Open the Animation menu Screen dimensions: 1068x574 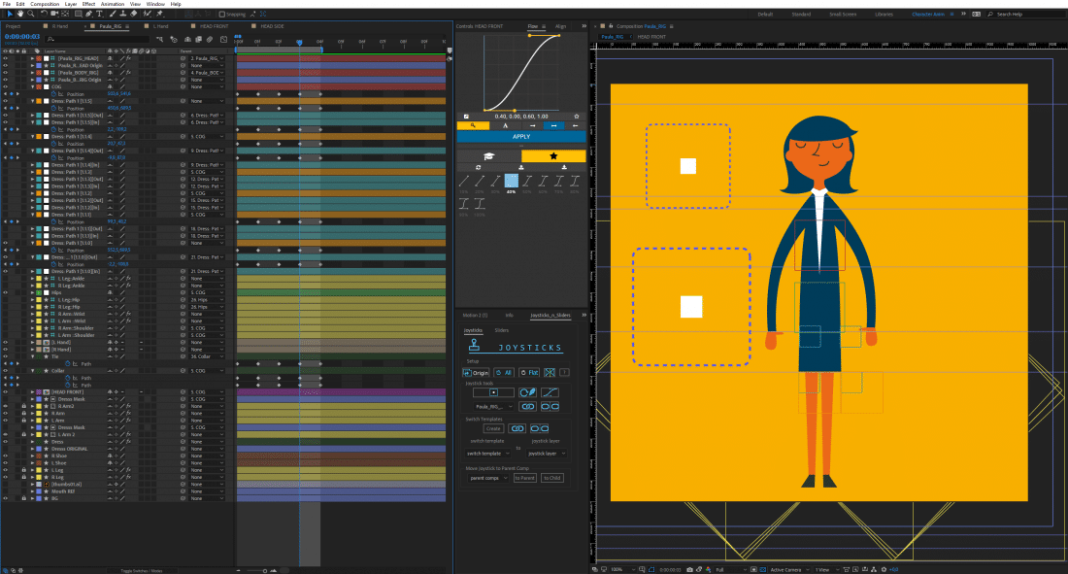pyautogui.click(x=113, y=4)
